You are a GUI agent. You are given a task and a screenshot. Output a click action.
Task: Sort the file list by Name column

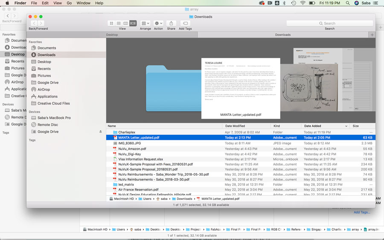[x=164, y=126]
